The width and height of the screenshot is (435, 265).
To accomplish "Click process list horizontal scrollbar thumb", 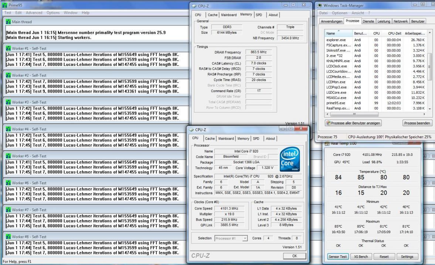I will click(x=354, y=114).
